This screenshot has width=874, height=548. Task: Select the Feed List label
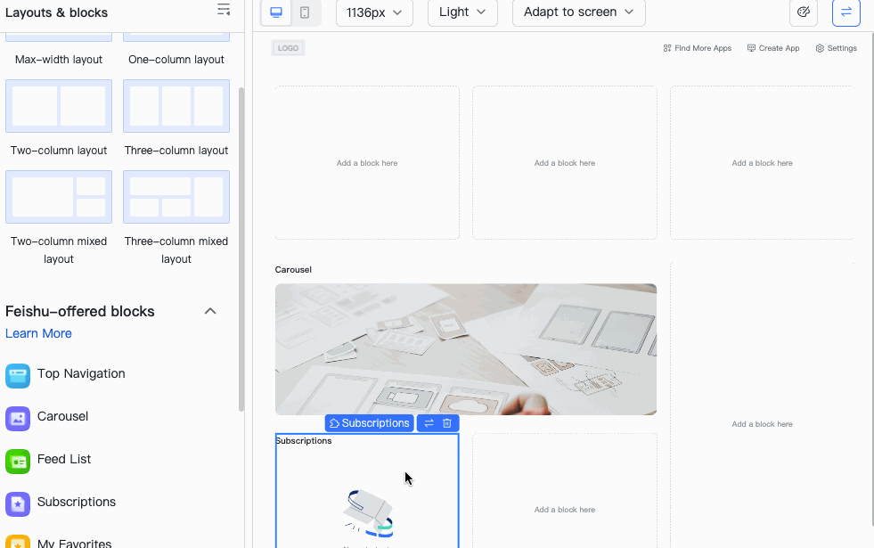tap(64, 459)
